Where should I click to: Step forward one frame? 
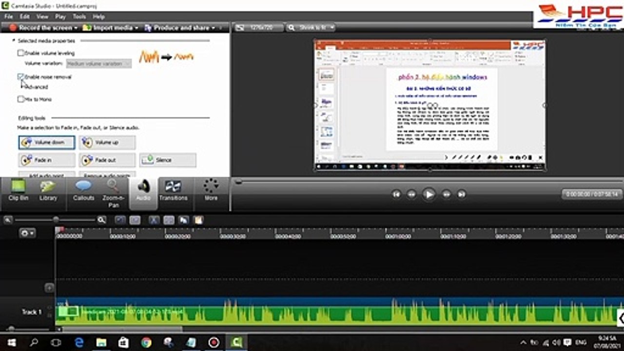446,194
